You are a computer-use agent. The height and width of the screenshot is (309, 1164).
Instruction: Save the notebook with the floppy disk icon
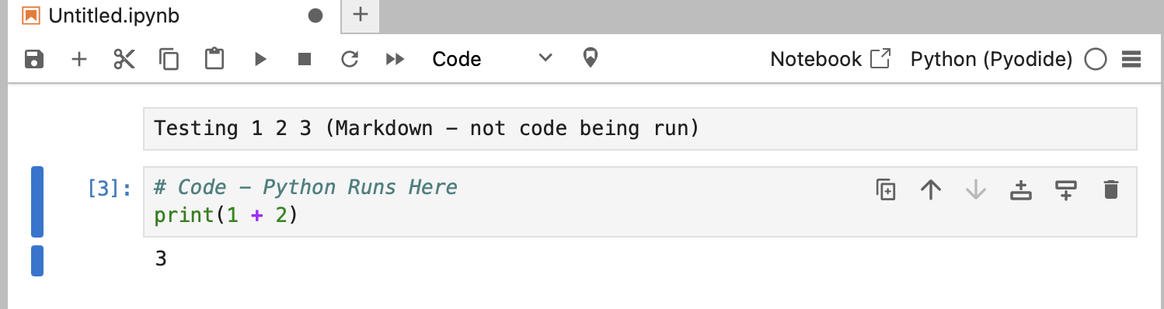point(34,59)
